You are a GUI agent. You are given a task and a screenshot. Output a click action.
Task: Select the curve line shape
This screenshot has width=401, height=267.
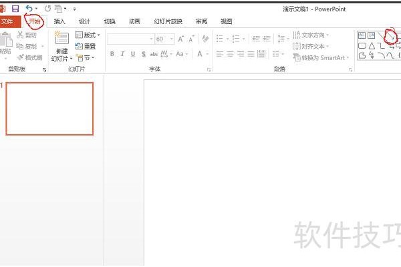[390, 55]
